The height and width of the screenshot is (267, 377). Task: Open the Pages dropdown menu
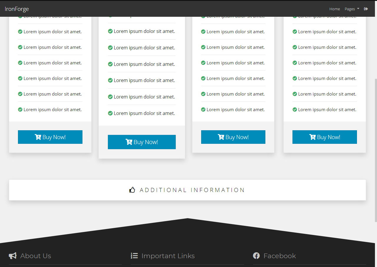[x=352, y=9]
